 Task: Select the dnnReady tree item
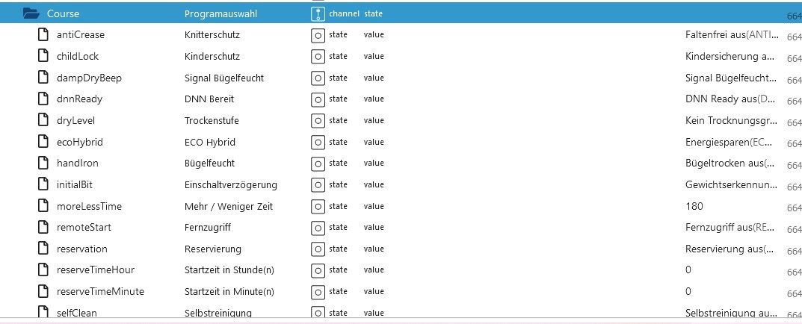click(79, 99)
